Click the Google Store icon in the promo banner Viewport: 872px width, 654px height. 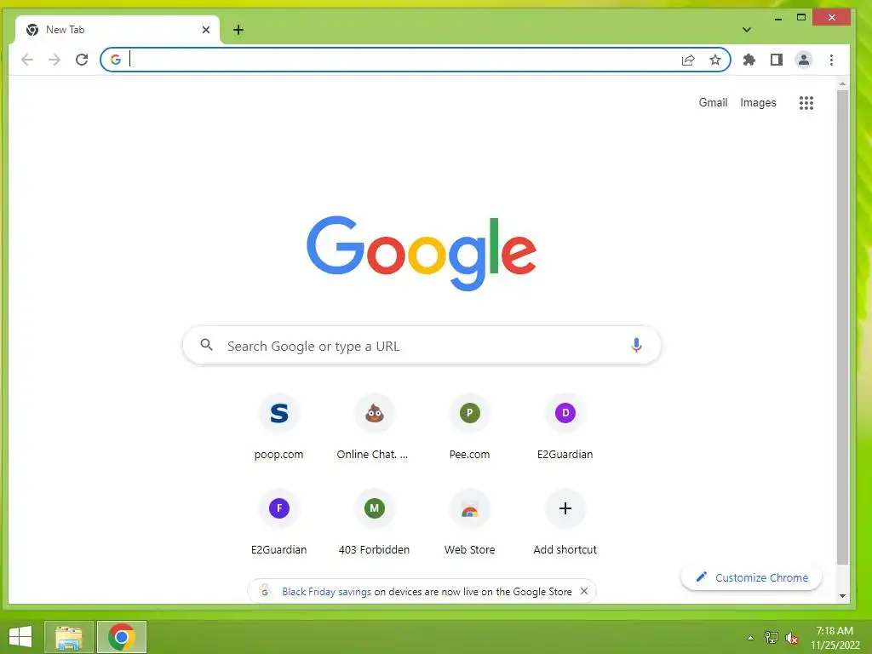coord(265,591)
